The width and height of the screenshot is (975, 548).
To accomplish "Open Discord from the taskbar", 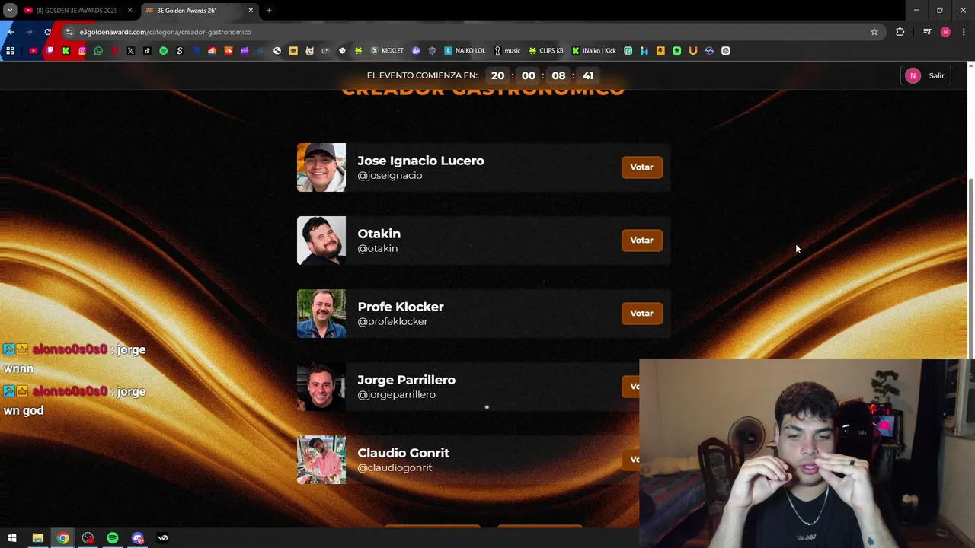I will click(x=138, y=538).
